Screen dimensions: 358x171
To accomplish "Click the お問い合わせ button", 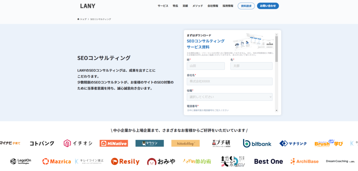I will click(268, 6).
